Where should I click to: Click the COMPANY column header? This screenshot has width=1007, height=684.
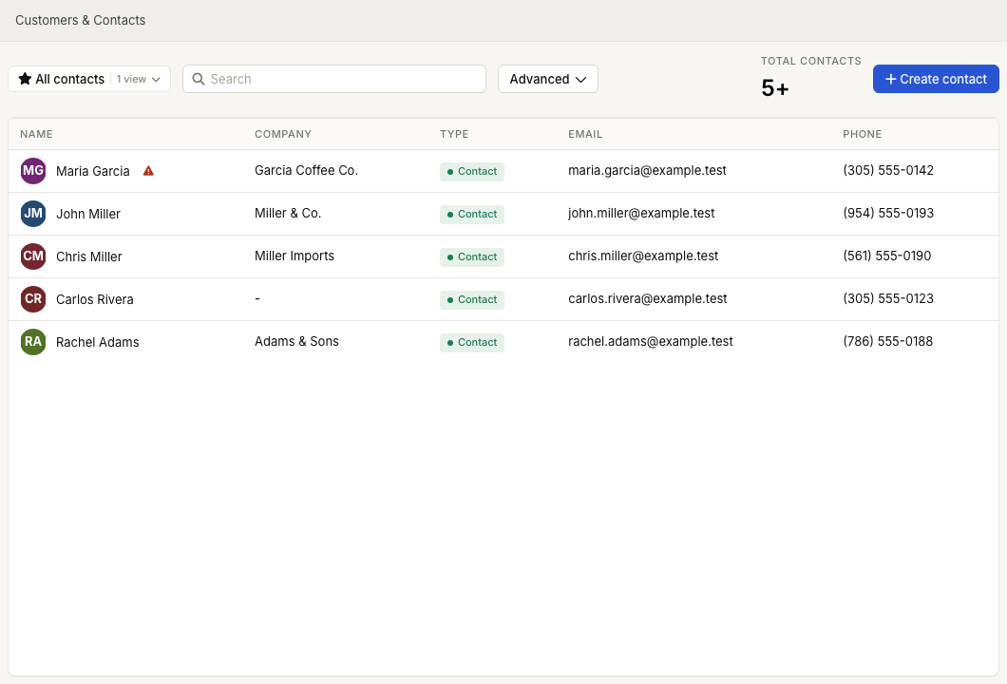pyautogui.click(x=283, y=134)
